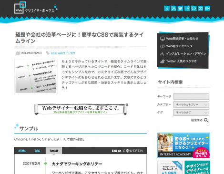Image resolution: width=224 pixels, height=174 pixels.
Task: Switch to English with EN icon
Action: click(207, 8)
